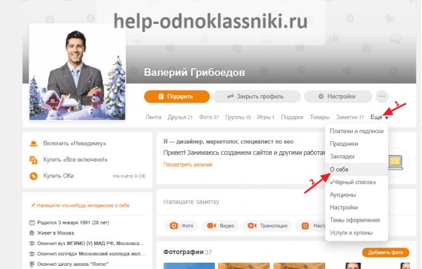Click the Добавить фото button
The image size is (422, 269).
385,252
